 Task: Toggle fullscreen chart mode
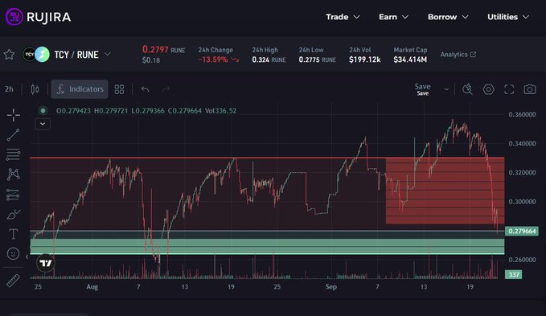[509, 89]
